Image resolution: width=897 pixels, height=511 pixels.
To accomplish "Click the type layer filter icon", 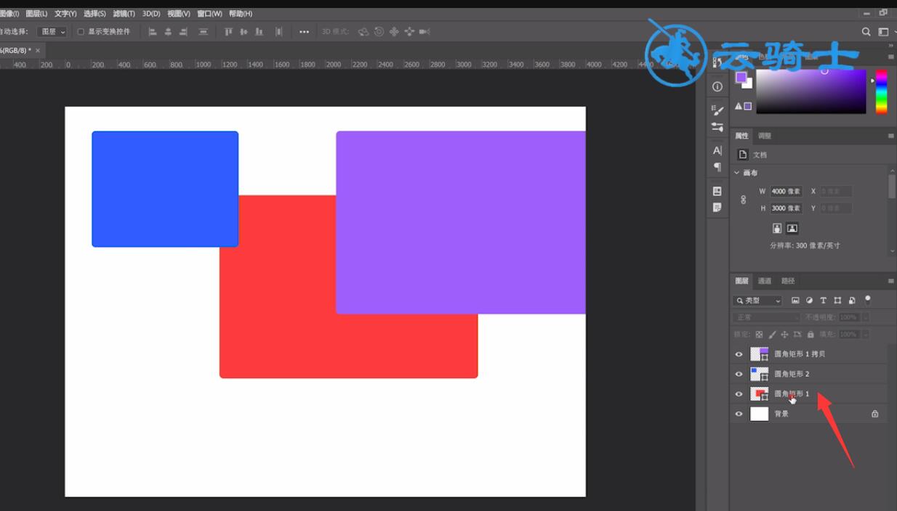I will pos(824,301).
